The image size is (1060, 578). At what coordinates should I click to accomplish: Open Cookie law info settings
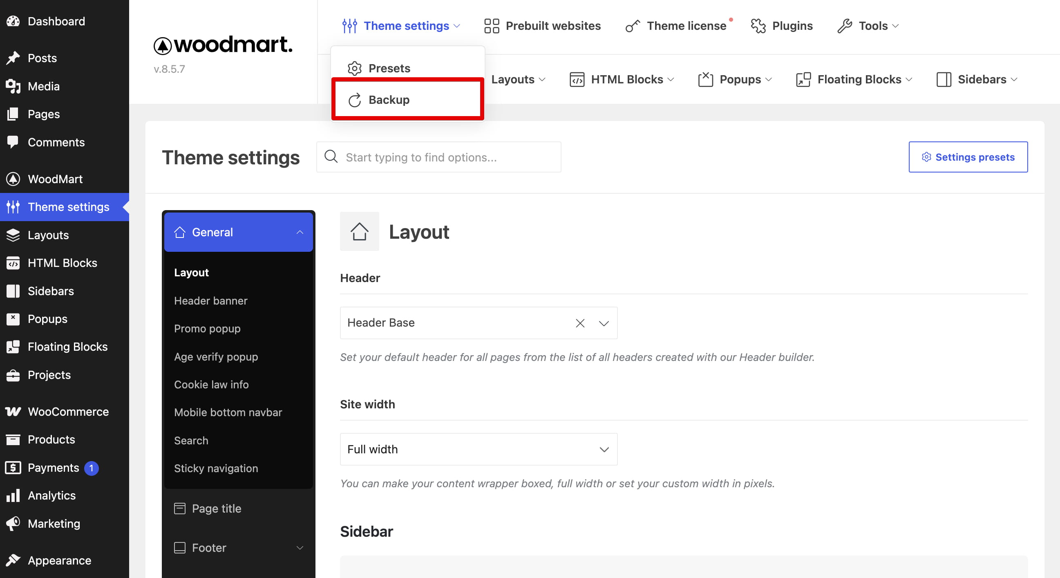211,384
